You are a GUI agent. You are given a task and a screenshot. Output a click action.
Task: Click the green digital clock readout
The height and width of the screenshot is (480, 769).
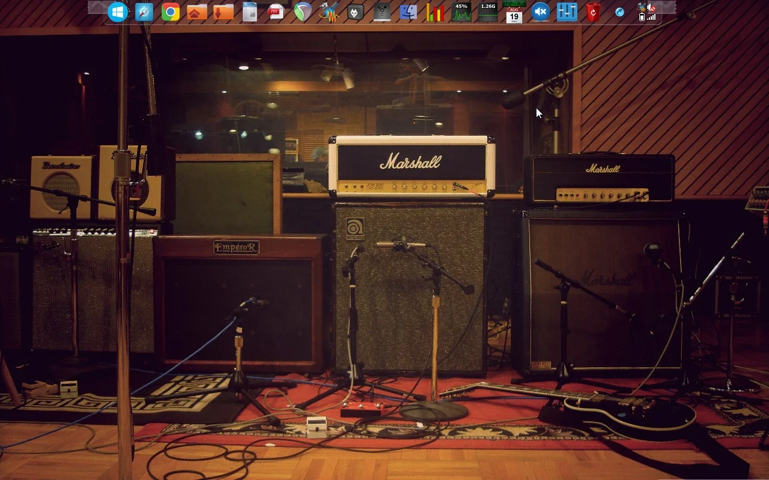(514, 3)
